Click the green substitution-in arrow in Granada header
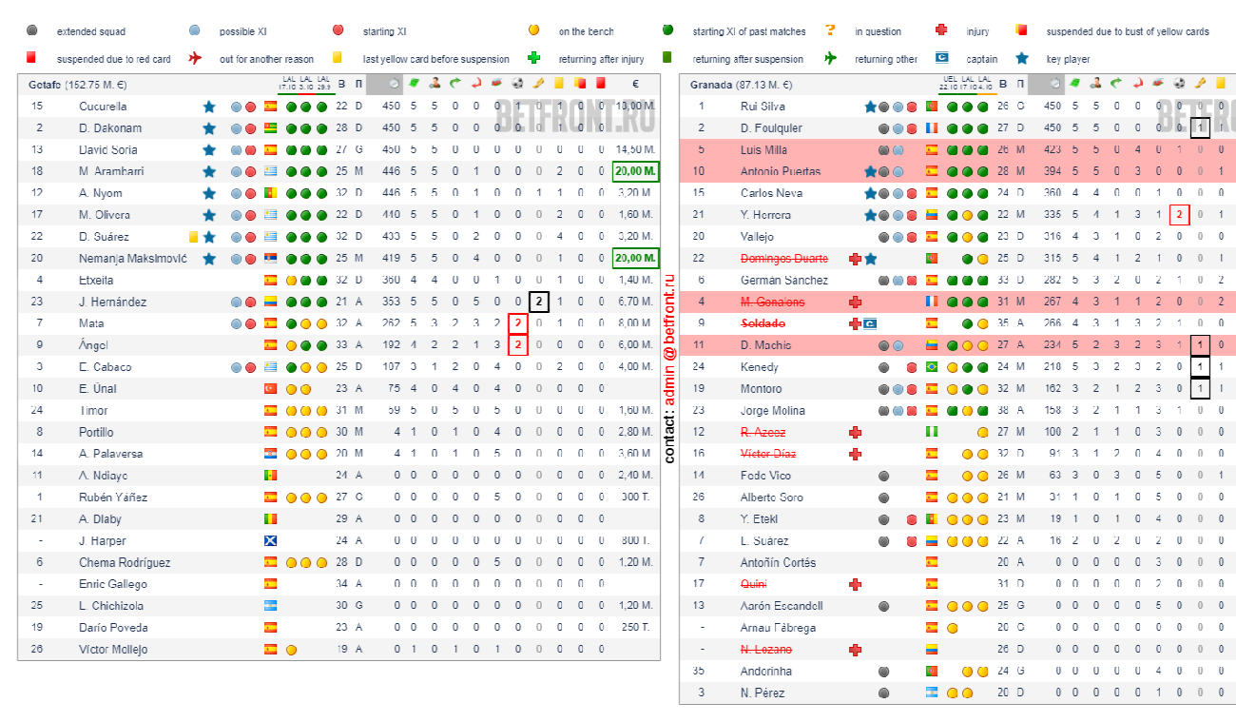The height and width of the screenshot is (722, 1236). pyautogui.click(x=1117, y=84)
